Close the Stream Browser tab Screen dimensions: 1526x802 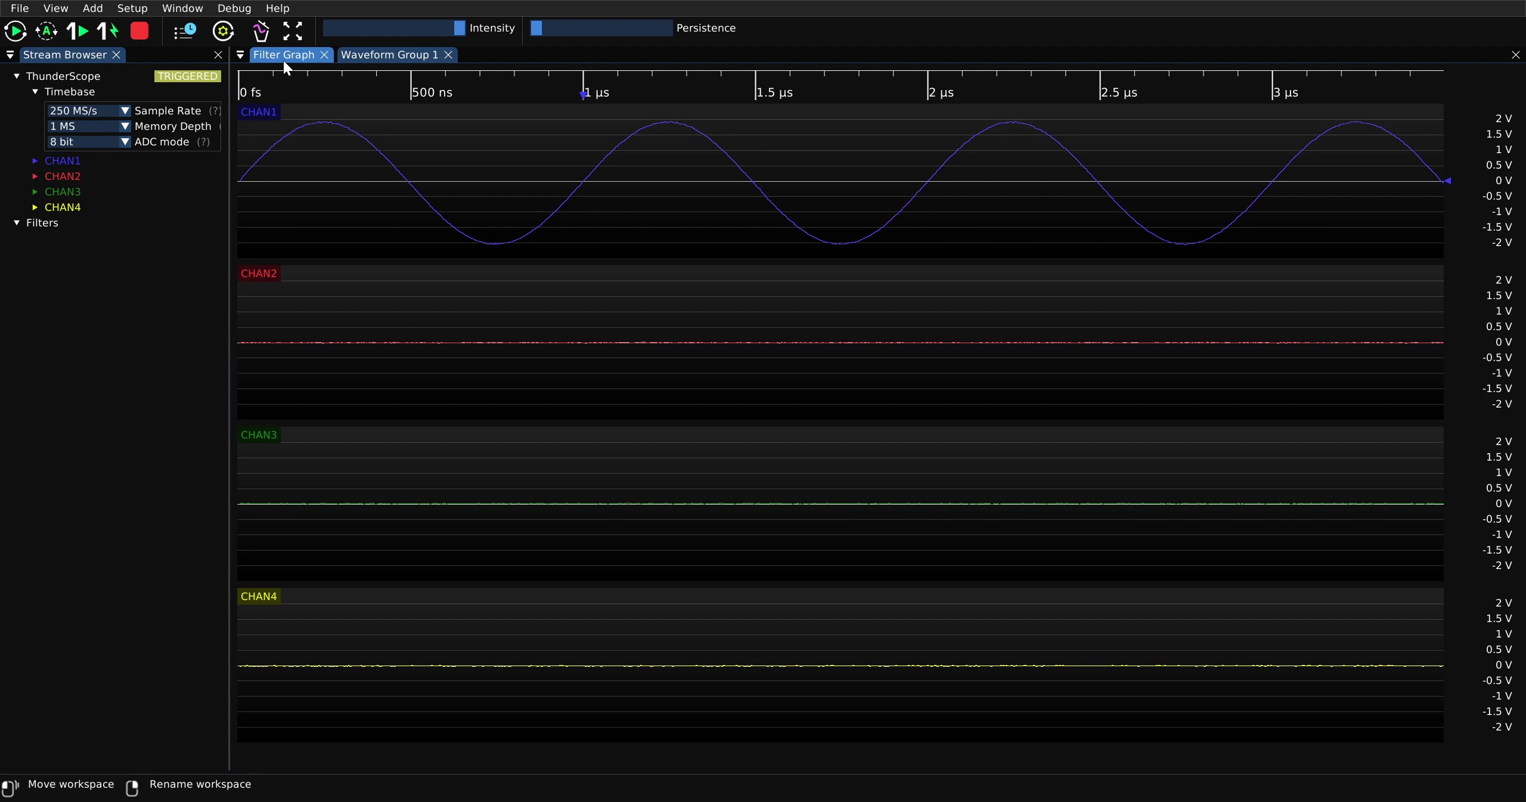pyautogui.click(x=117, y=55)
